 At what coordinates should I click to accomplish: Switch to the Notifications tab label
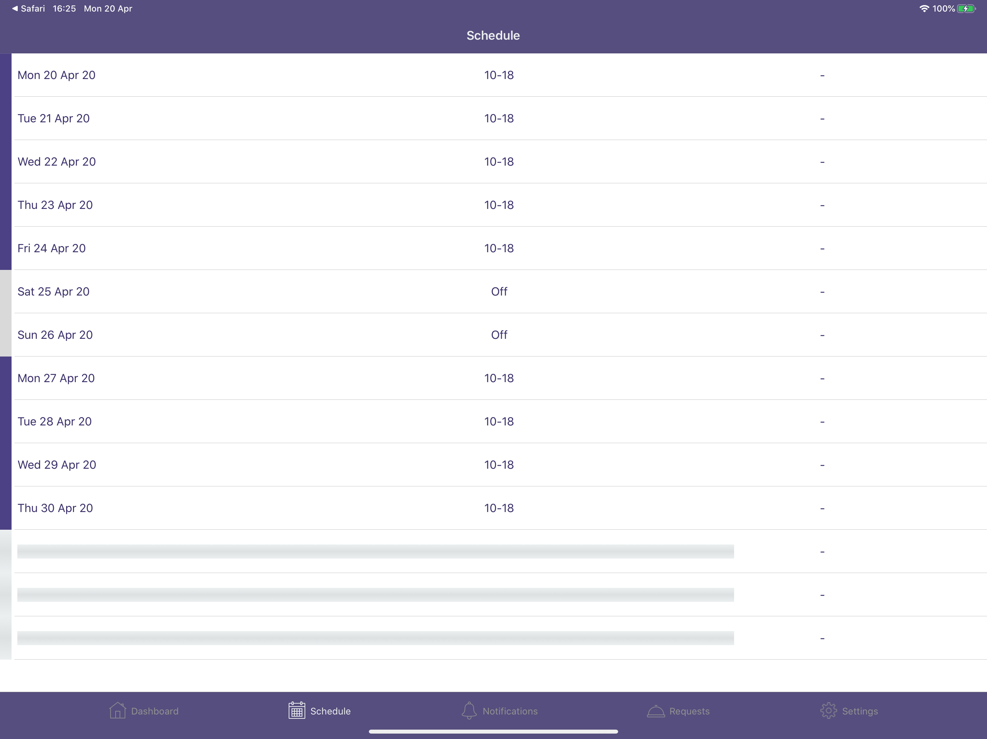tap(510, 711)
